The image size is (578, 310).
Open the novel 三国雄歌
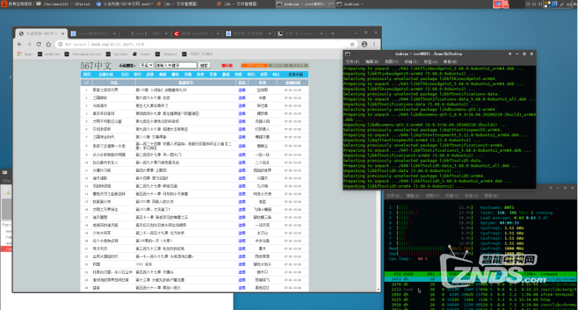coord(100,97)
